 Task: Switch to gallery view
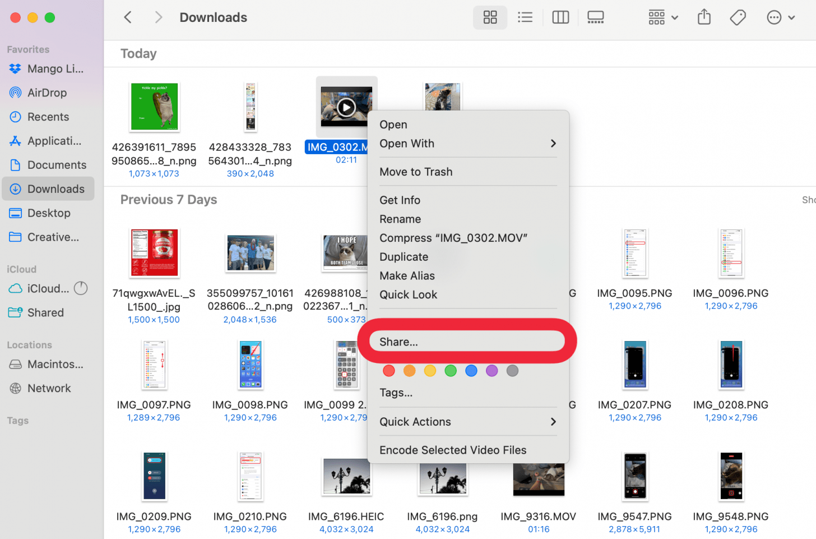click(x=595, y=17)
